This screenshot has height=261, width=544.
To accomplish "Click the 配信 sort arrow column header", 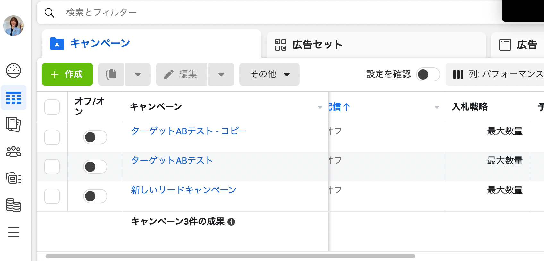I will point(339,107).
